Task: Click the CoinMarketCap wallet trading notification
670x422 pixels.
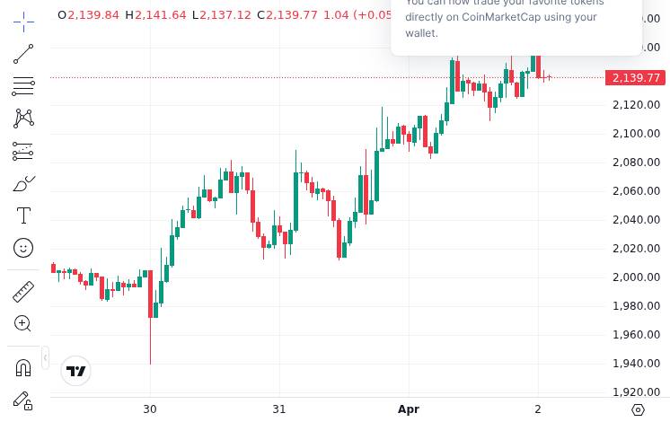Action: (x=516, y=23)
